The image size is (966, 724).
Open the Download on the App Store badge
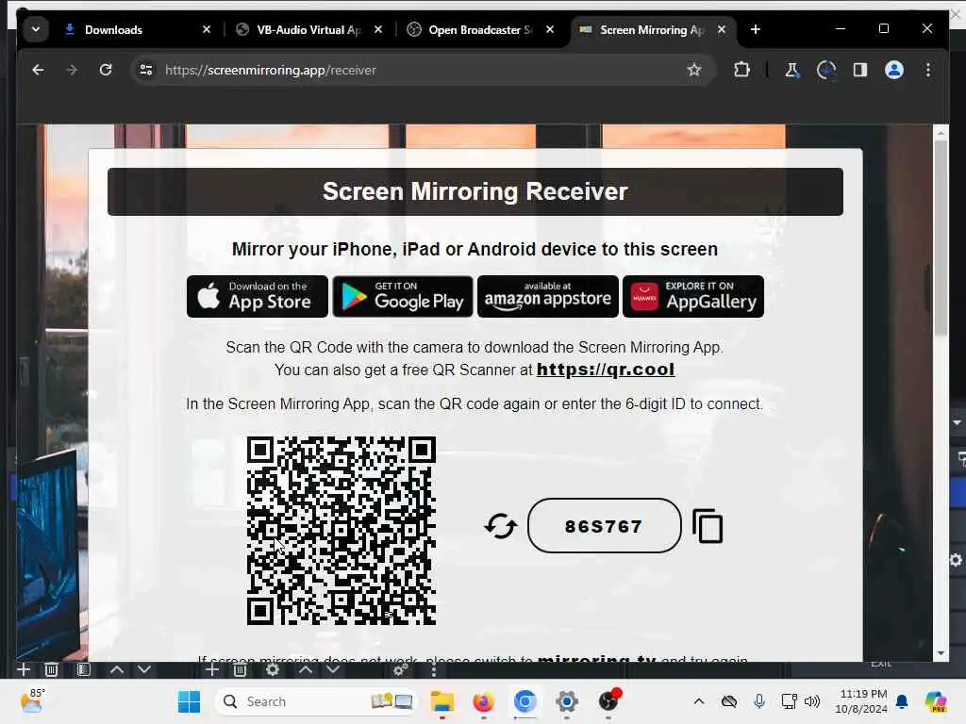pos(258,297)
